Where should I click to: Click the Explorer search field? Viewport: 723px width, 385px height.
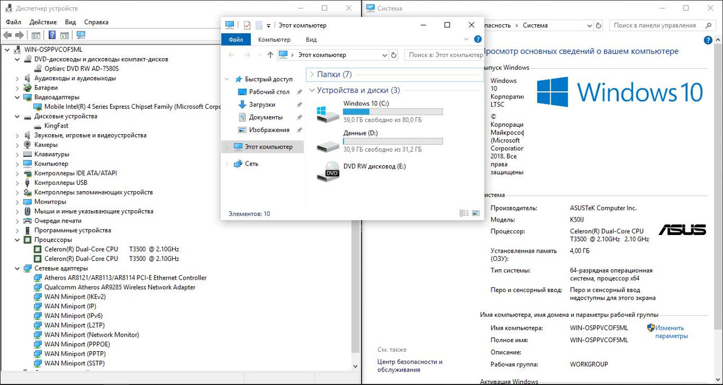[x=444, y=55]
